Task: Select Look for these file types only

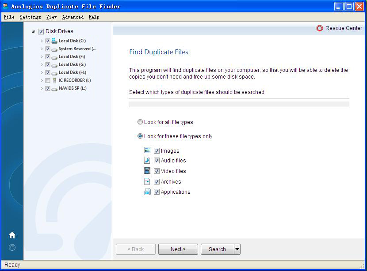Action: (x=140, y=136)
